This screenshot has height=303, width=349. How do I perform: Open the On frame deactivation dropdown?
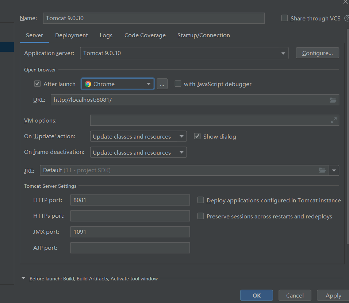138,152
